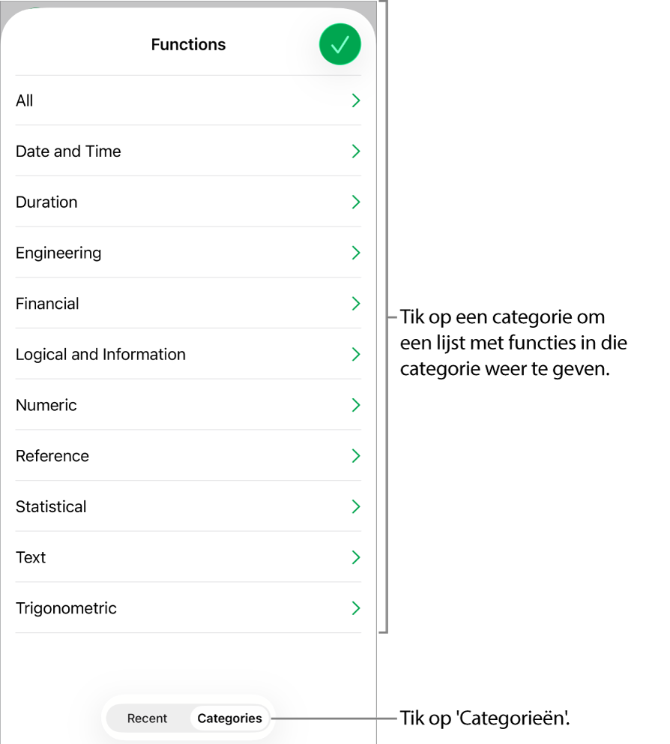This screenshot has height=744, width=670.
Task: Tap the green checkmark Done button
Action: 339,45
